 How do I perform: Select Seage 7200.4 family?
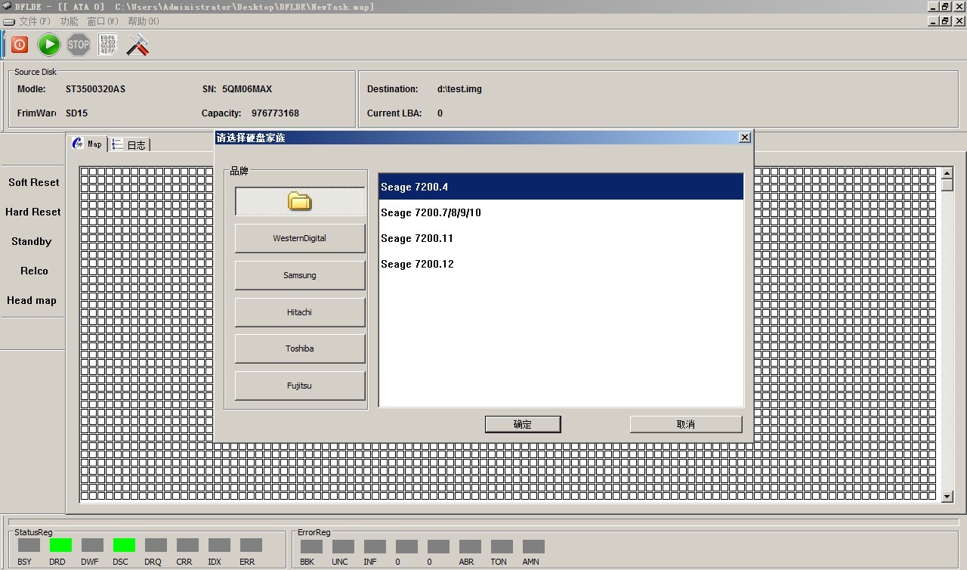(561, 187)
